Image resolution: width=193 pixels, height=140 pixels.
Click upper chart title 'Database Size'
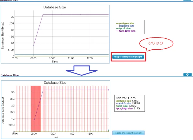(x=55, y=7)
